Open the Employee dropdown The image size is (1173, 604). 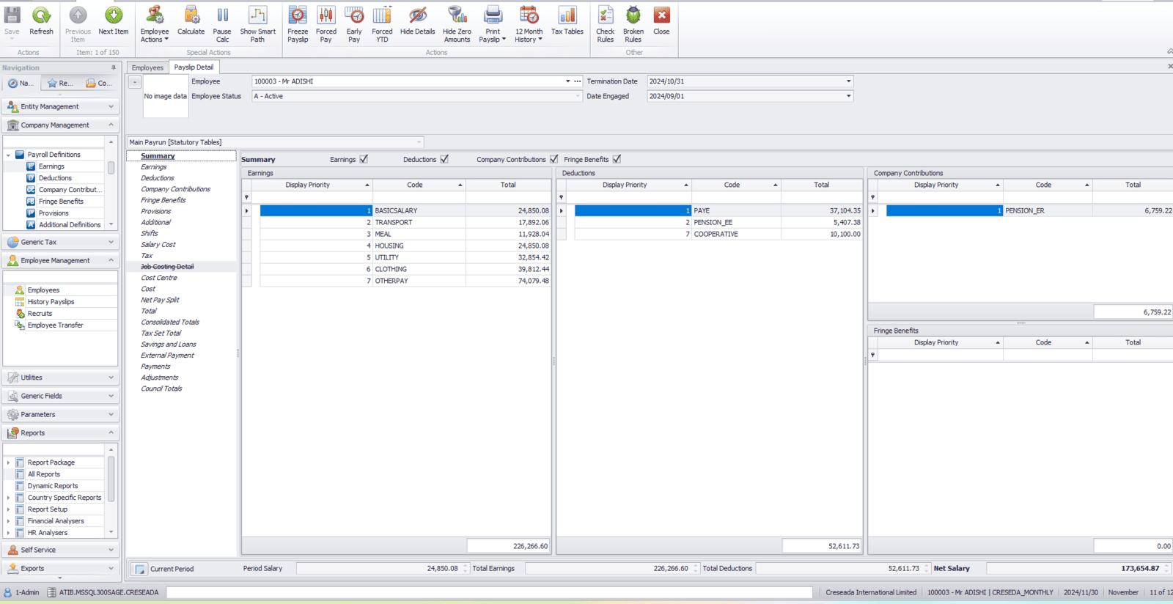567,81
